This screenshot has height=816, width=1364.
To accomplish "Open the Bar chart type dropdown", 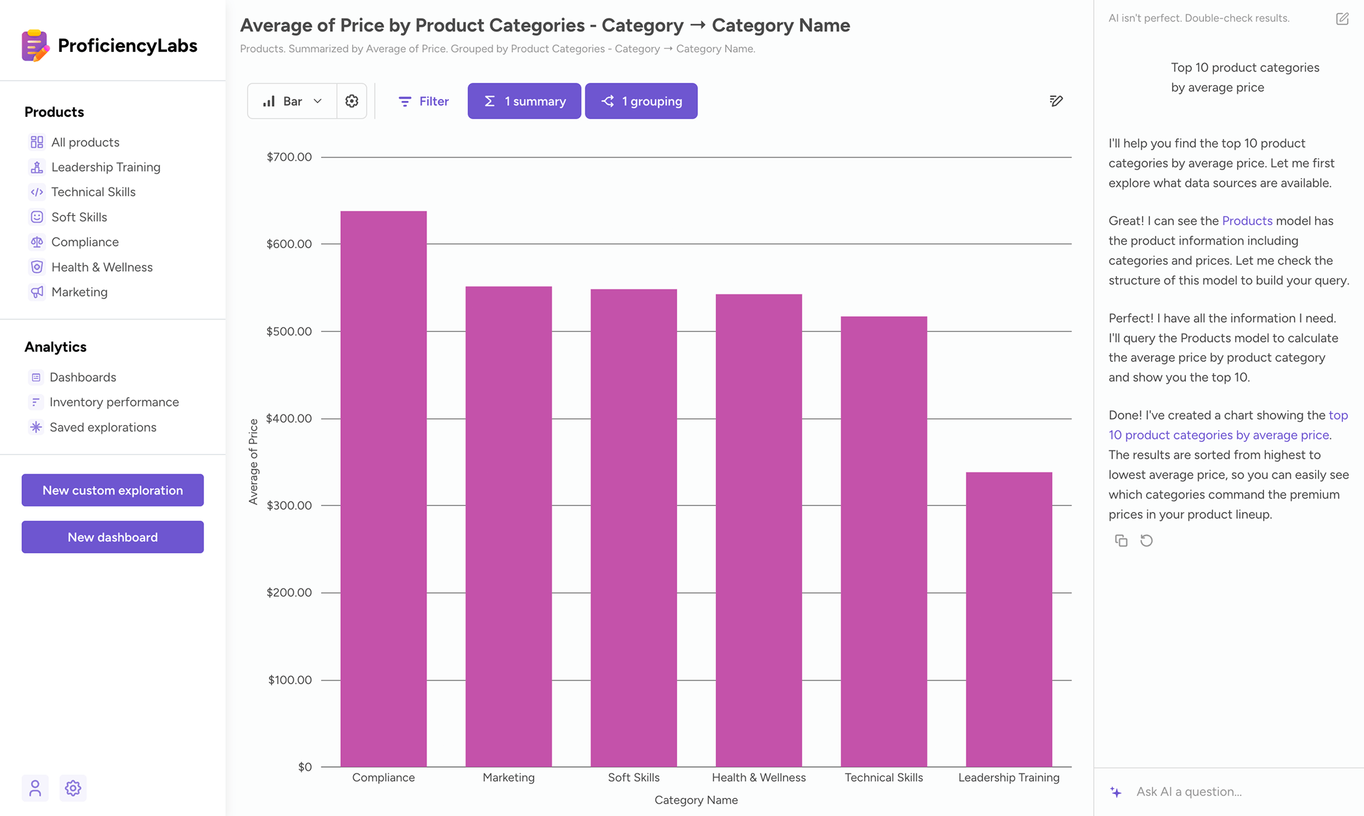I will pyautogui.click(x=292, y=101).
